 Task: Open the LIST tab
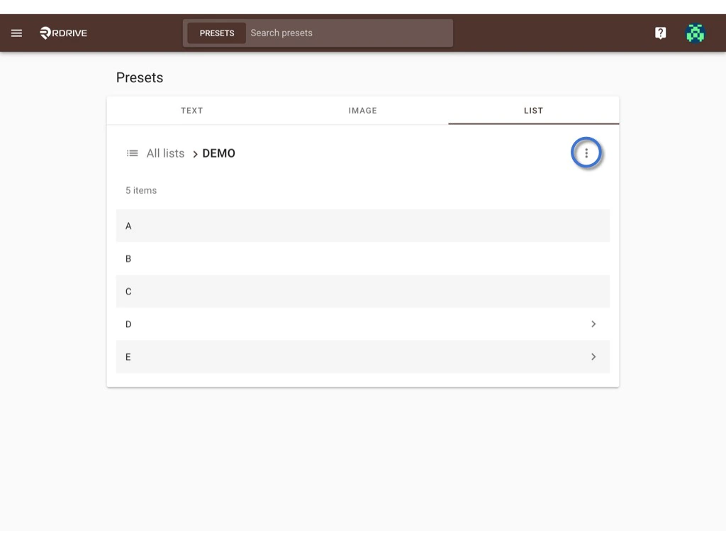tap(532, 111)
